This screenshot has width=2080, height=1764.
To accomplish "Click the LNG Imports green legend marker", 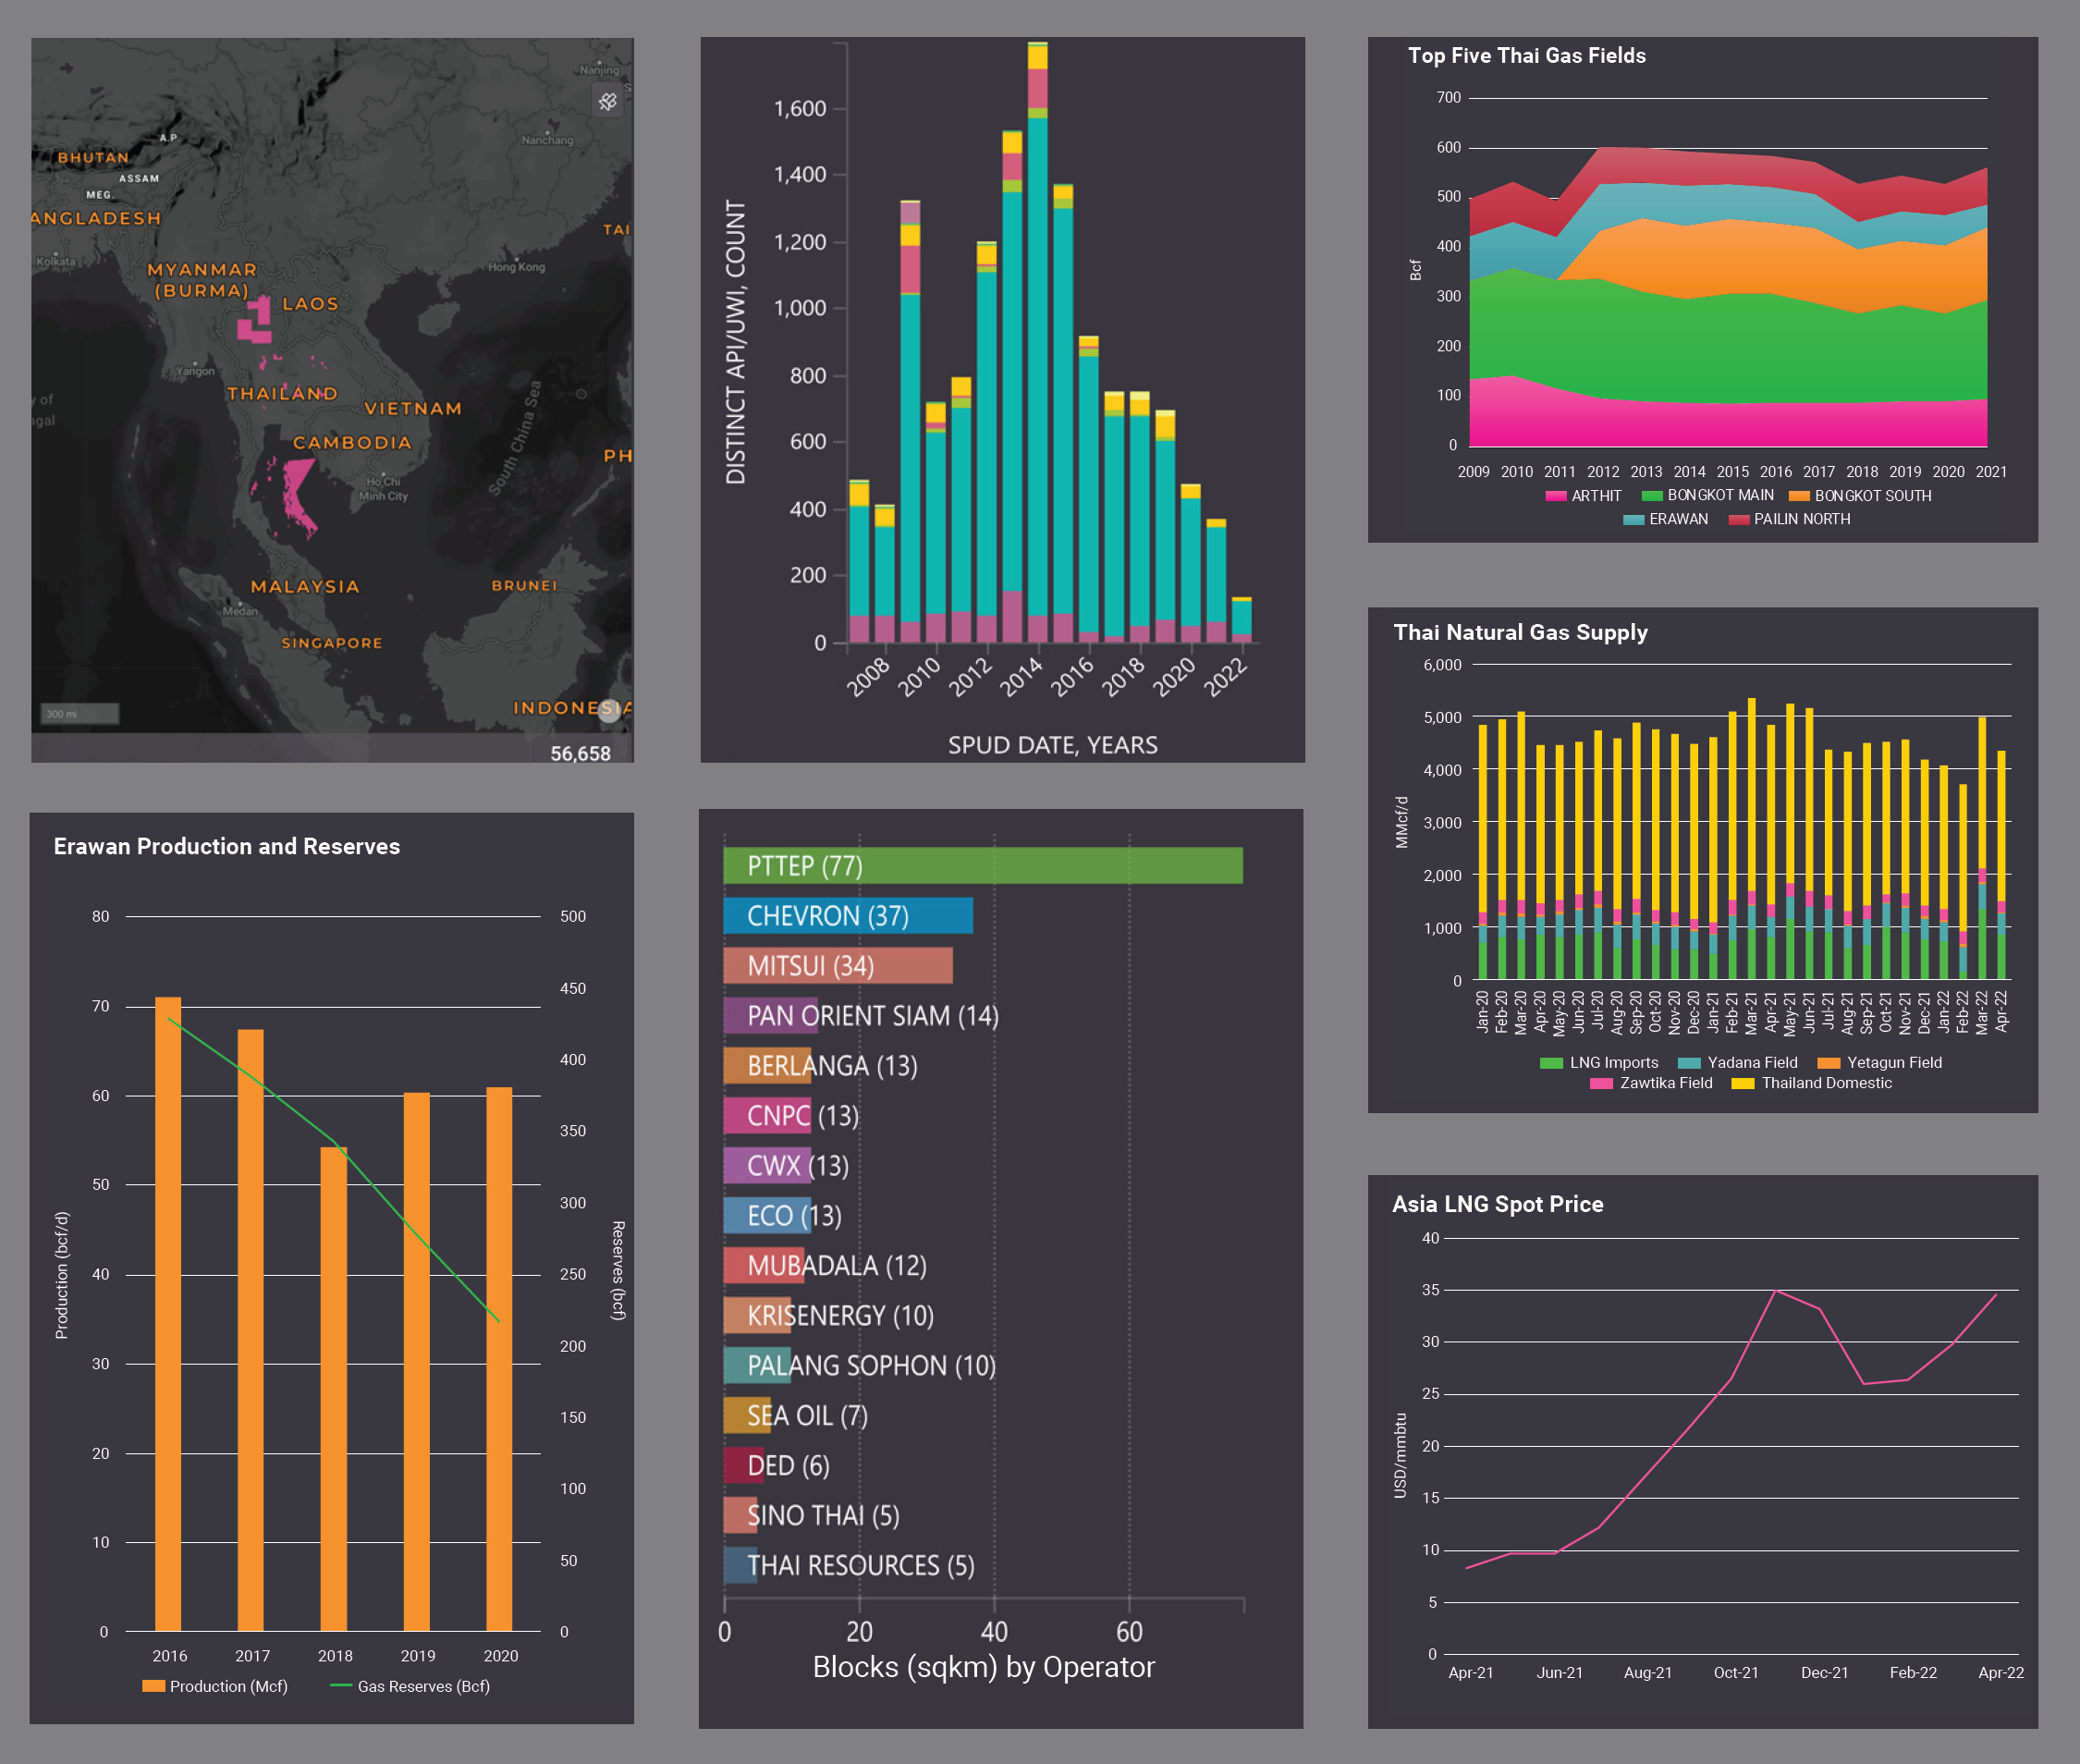I will coord(1551,1063).
